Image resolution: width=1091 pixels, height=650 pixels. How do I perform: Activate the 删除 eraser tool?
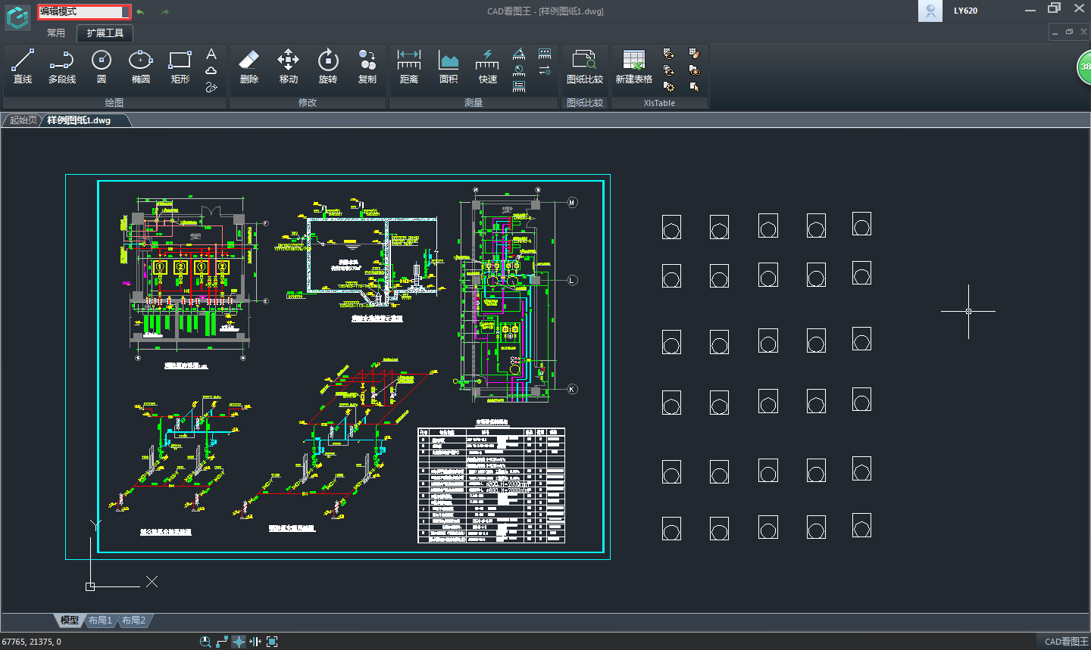point(249,66)
